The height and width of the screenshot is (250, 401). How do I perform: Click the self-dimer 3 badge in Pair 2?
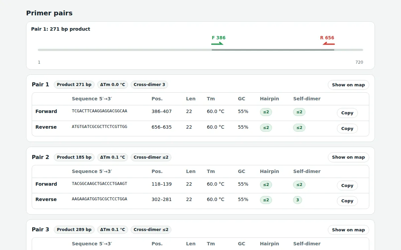click(x=297, y=200)
